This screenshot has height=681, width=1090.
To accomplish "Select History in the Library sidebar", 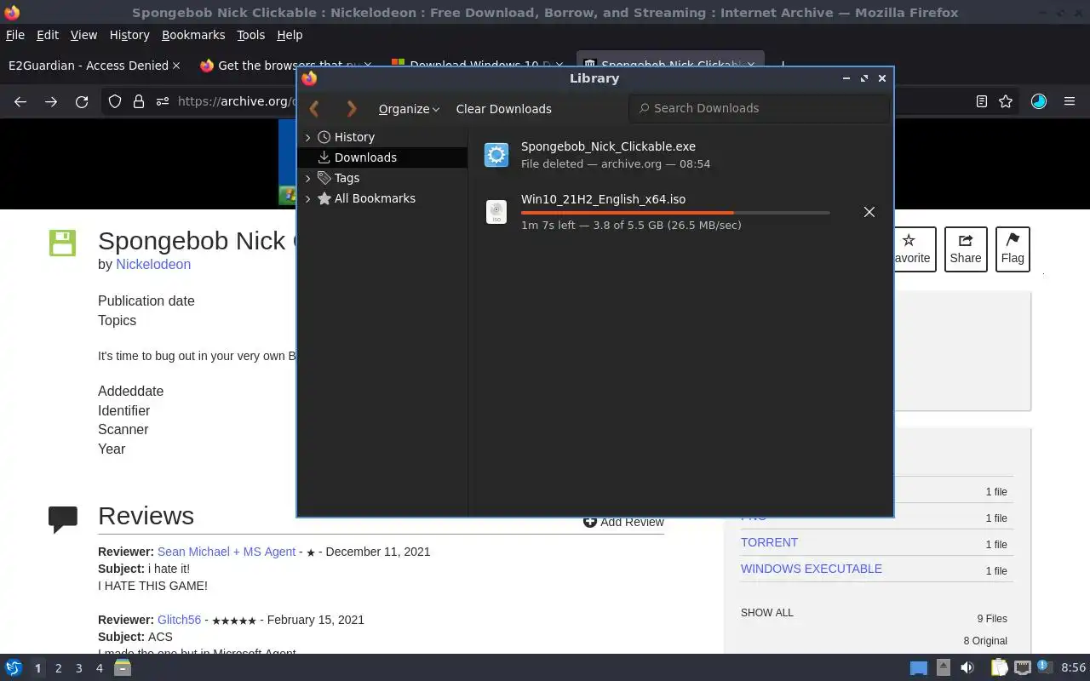I will click(354, 137).
